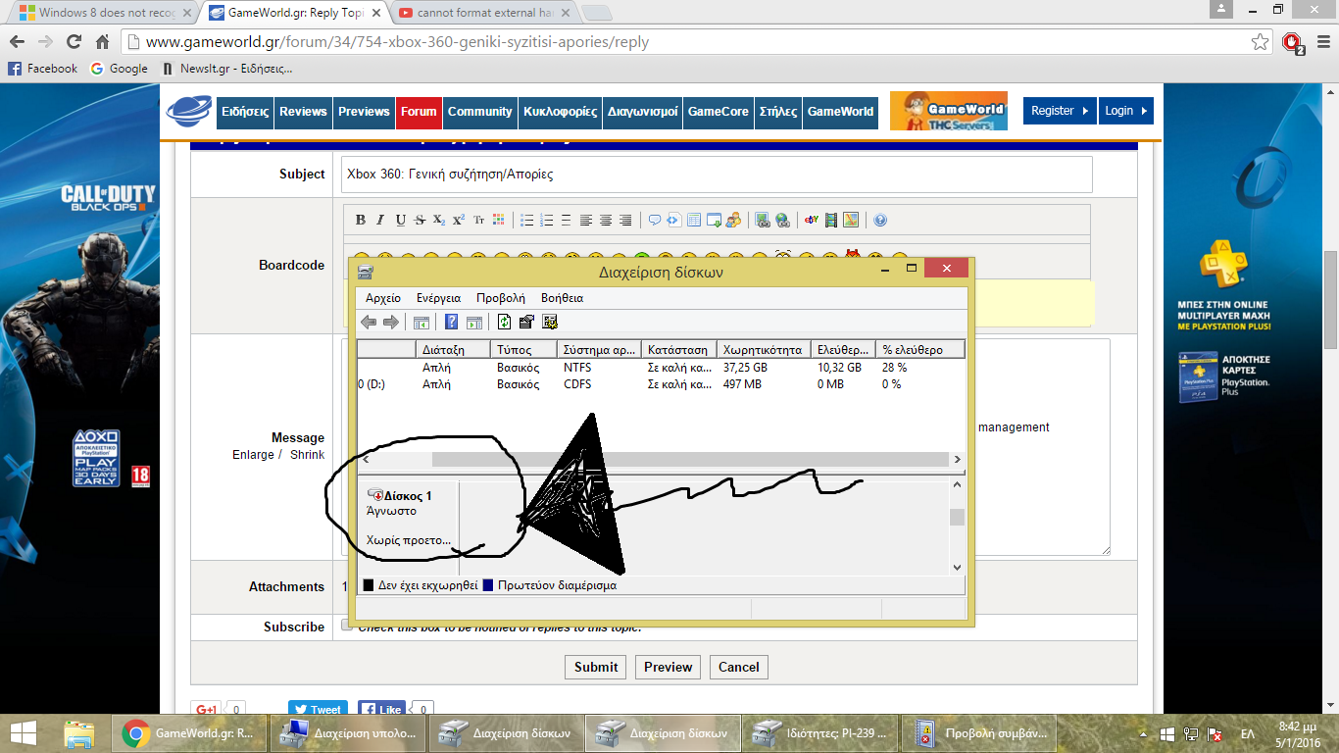The height and width of the screenshot is (753, 1339).
Task: Open the Login dropdown button
Action: 1125,111
